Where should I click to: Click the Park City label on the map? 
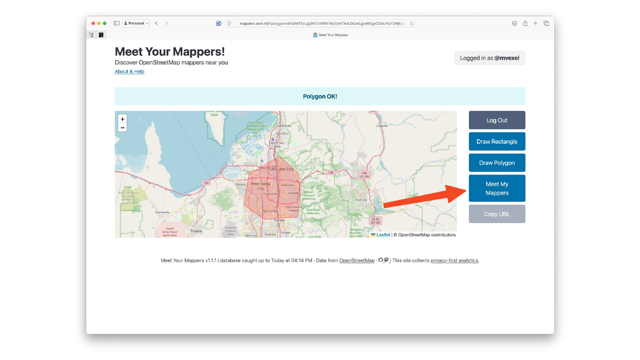pos(361,200)
